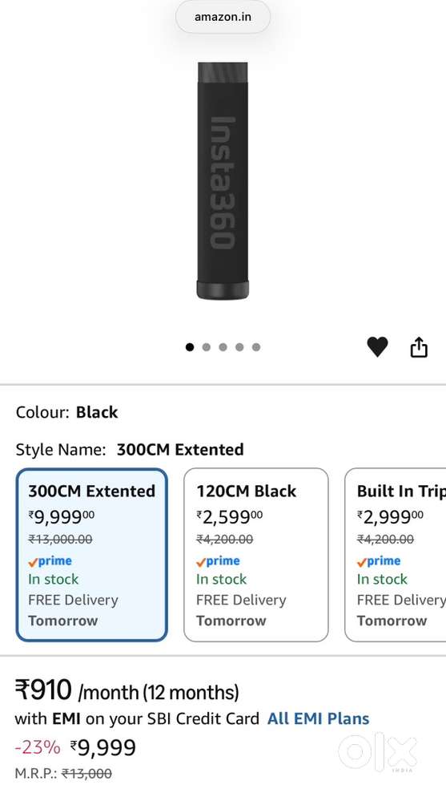The image size is (446, 801).
Task: Tap the Colour: Black label
Action: 66,412
